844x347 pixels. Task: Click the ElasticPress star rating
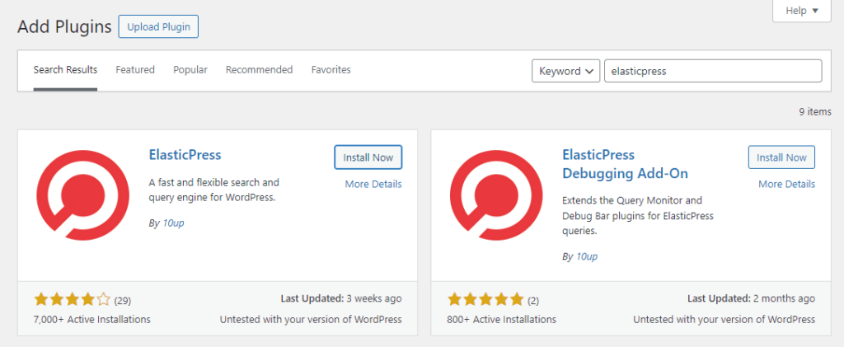[73, 299]
